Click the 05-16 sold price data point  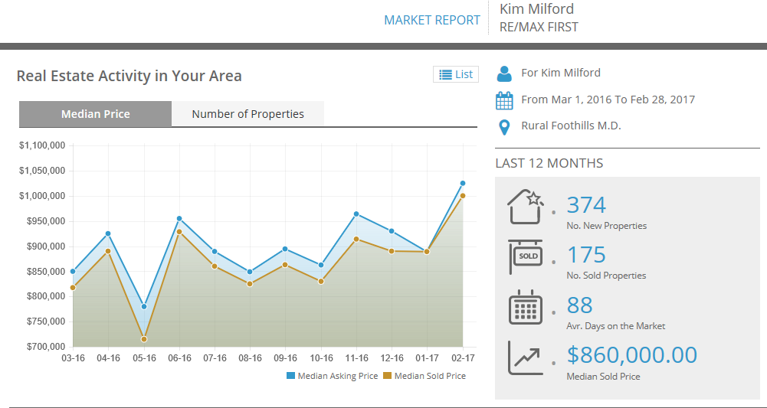144,339
